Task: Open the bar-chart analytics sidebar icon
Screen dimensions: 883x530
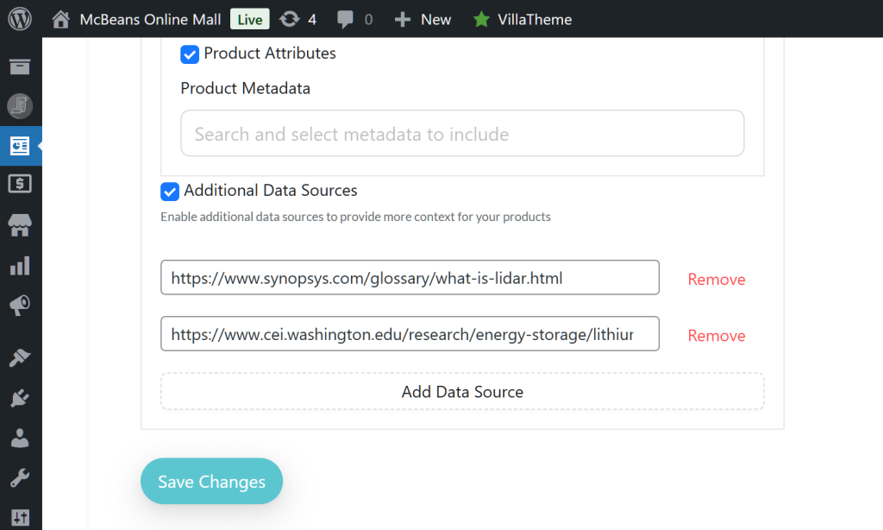Action: [20, 266]
